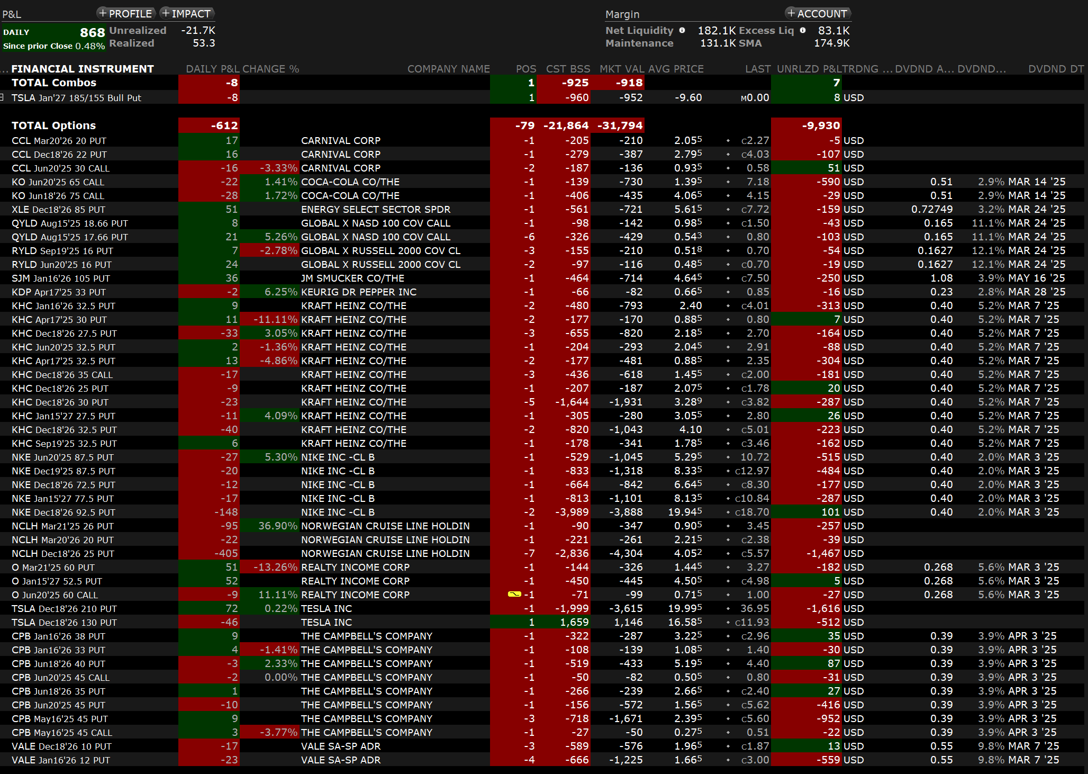Viewport: 1088px width, 774px height.
Task: Select the TOTAL Options row
Action: [x=542, y=125]
